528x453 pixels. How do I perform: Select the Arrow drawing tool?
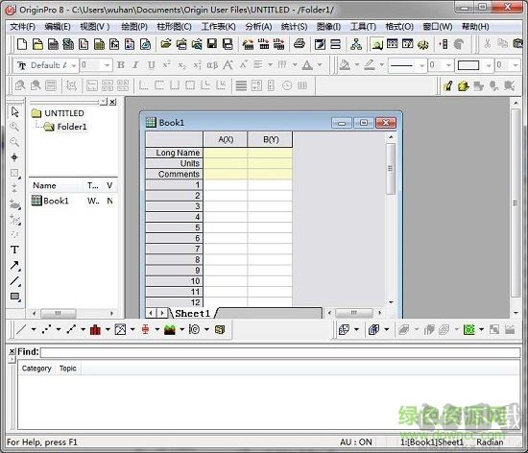click(x=14, y=265)
